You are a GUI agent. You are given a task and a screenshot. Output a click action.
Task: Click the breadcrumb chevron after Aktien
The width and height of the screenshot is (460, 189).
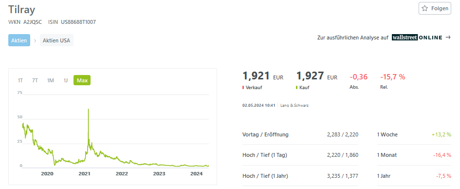point(35,40)
